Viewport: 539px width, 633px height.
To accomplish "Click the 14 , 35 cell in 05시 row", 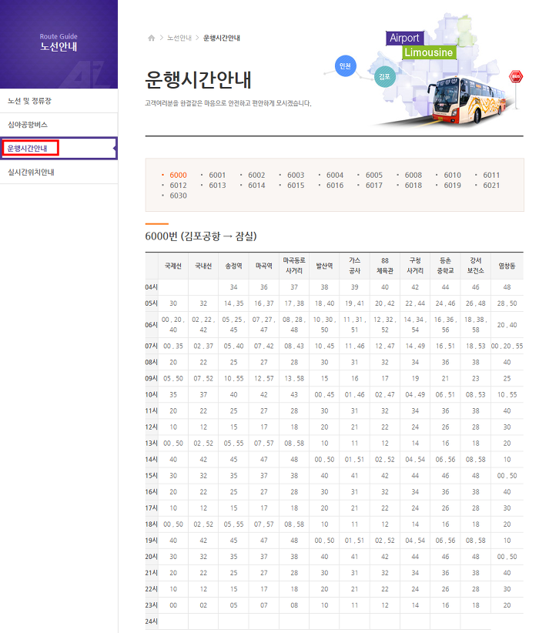I will point(234,303).
